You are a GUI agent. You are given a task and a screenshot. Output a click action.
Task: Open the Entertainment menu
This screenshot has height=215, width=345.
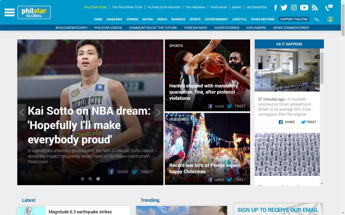(x=216, y=19)
